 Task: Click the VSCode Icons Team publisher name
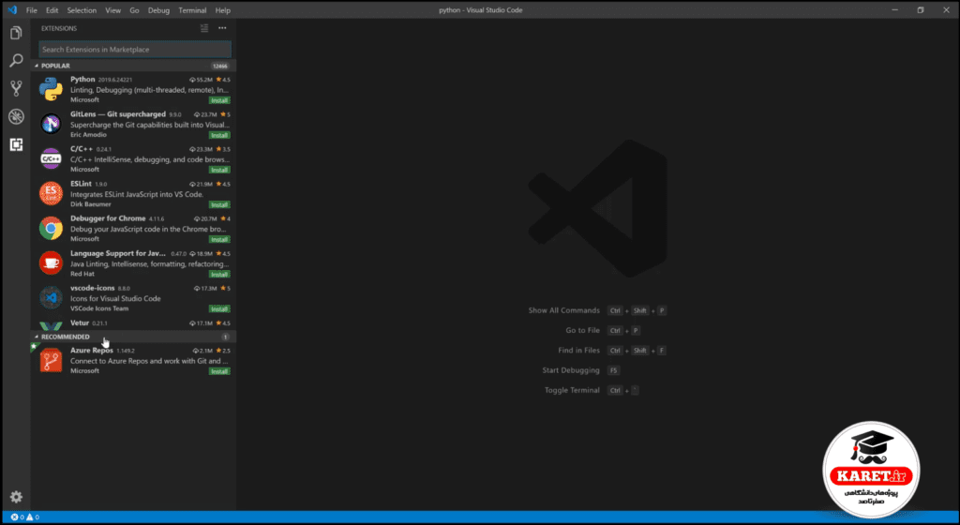tap(99, 309)
